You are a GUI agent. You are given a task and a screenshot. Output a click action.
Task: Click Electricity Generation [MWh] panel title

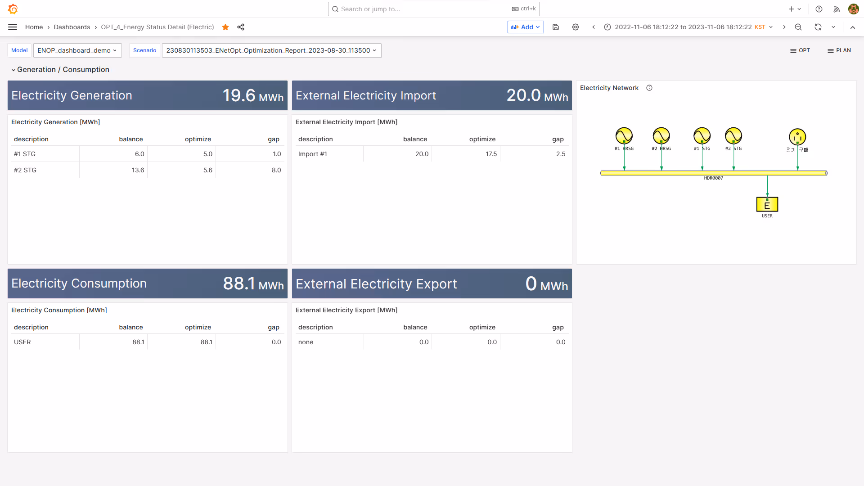(55, 122)
